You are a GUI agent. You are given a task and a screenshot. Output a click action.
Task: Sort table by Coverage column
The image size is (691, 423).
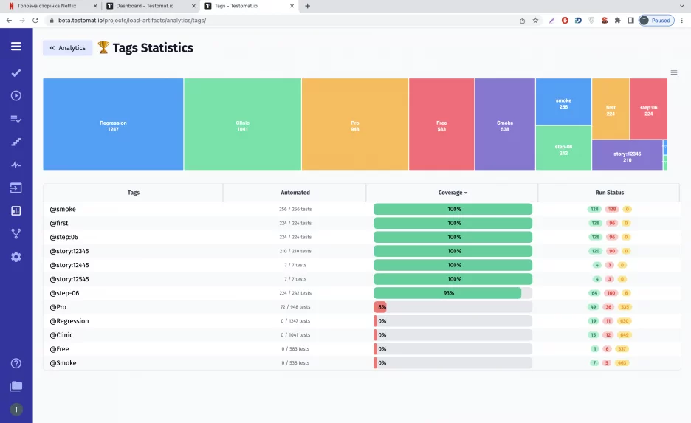pyautogui.click(x=452, y=193)
